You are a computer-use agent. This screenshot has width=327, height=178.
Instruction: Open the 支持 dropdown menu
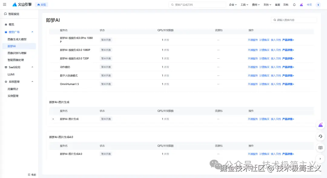click(x=267, y=5)
